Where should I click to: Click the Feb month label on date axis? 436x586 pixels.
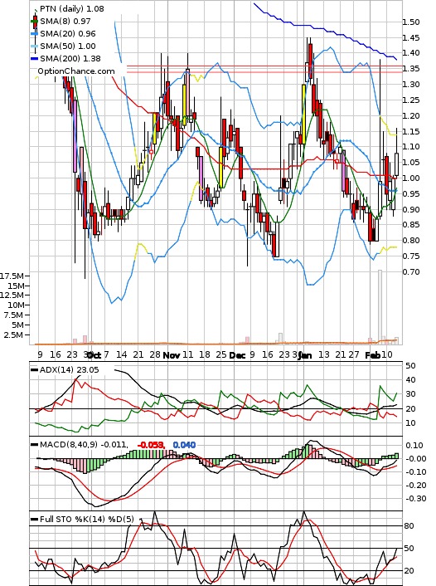coord(372,355)
